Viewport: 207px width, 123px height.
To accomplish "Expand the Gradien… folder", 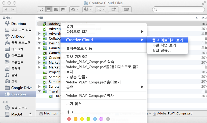I will (39, 57).
